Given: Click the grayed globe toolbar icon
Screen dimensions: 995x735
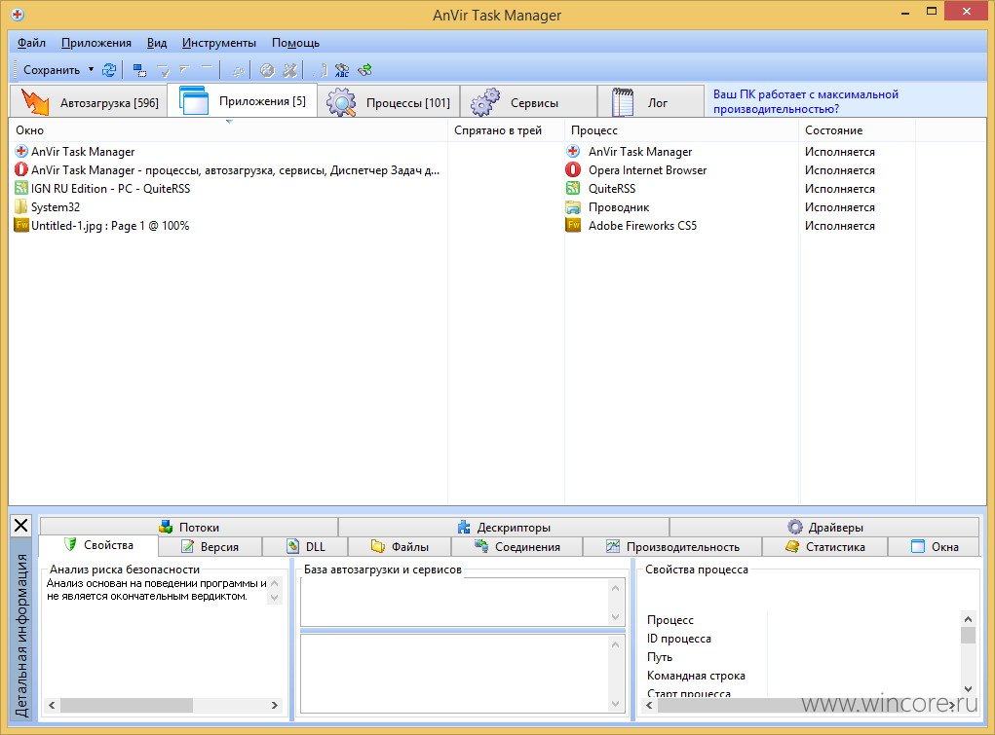Looking at the screenshot, I should tap(267, 70).
